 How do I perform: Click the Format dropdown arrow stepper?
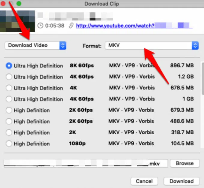pyautogui.click(x=195, y=46)
